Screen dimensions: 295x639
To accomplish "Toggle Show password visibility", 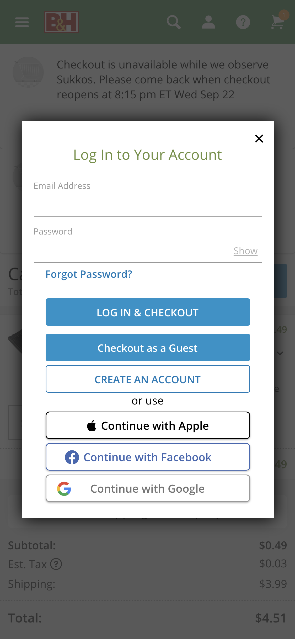I will pyautogui.click(x=245, y=251).
